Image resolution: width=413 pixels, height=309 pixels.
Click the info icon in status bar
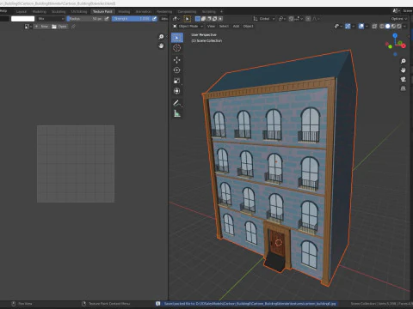coord(158,304)
